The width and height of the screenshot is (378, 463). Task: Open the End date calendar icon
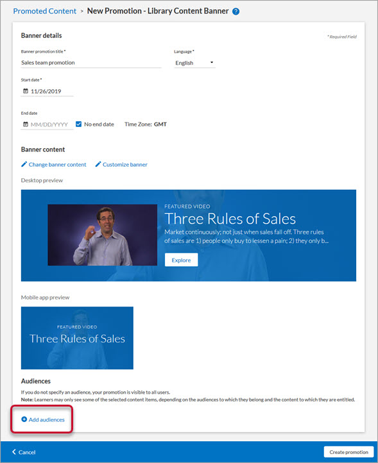pyautogui.click(x=26, y=124)
